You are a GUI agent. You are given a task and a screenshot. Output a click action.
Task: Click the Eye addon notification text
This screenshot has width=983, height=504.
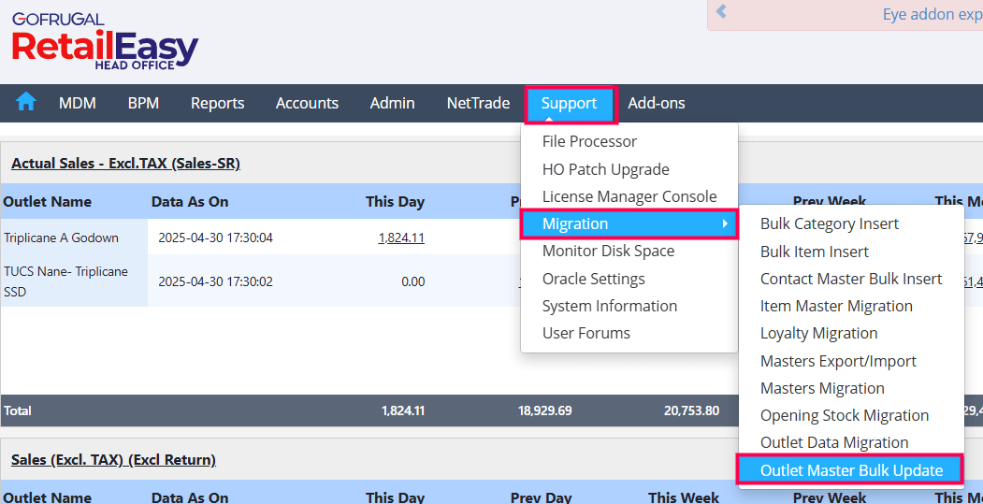pos(932,15)
